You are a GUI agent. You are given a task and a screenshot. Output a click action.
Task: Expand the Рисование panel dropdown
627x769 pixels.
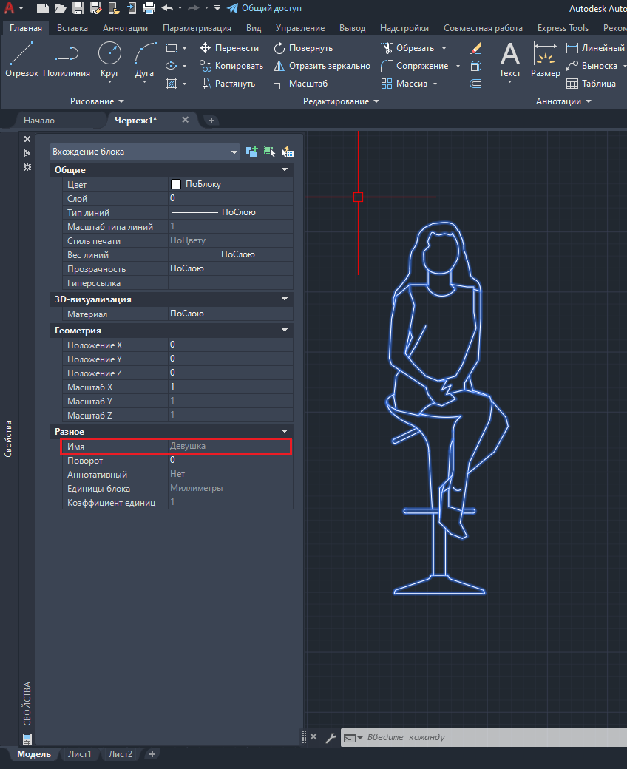pyautogui.click(x=97, y=101)
